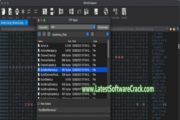
Task: Close the binary1.png | binary2.png tab
Action: [x=26, y=23]
